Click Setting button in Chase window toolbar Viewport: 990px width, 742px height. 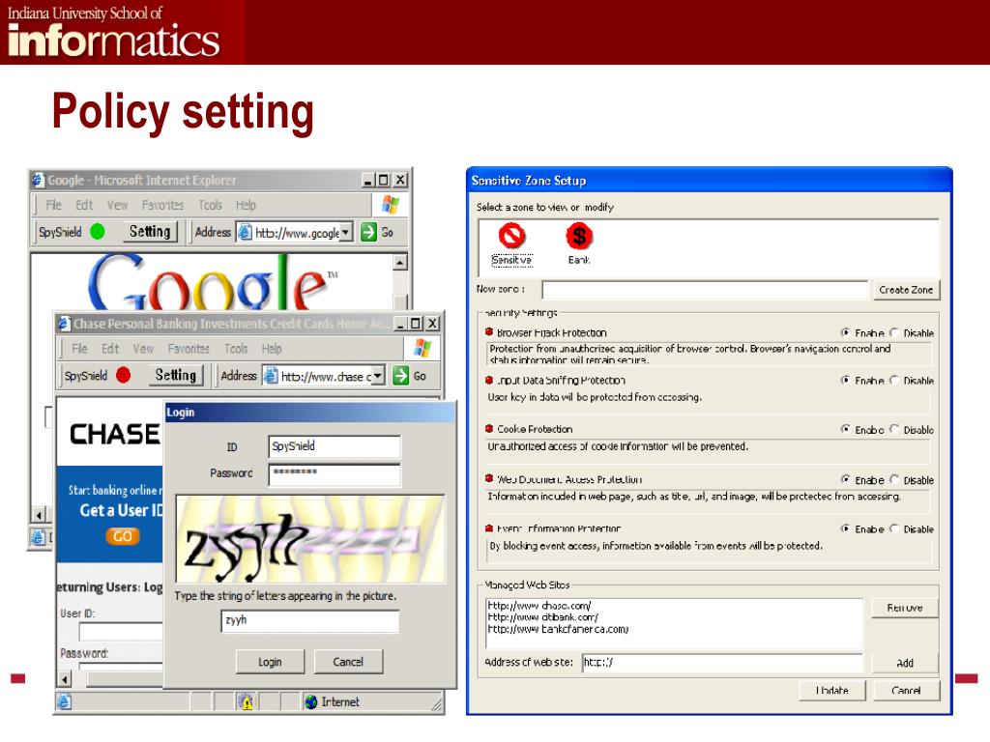pos(176,375)
